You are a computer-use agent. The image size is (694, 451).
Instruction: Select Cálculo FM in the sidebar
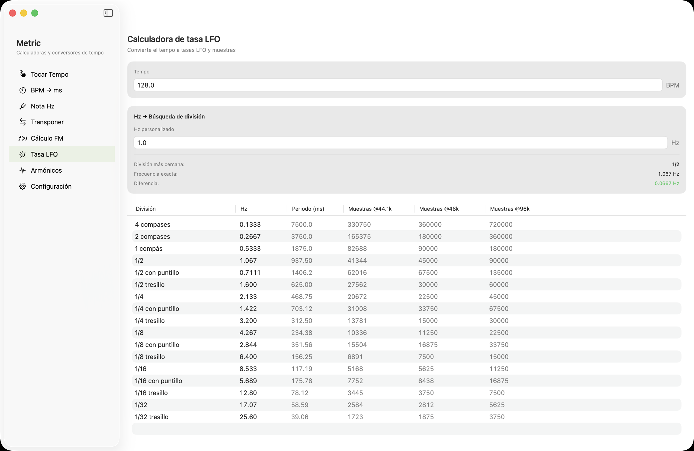point(62,138)
